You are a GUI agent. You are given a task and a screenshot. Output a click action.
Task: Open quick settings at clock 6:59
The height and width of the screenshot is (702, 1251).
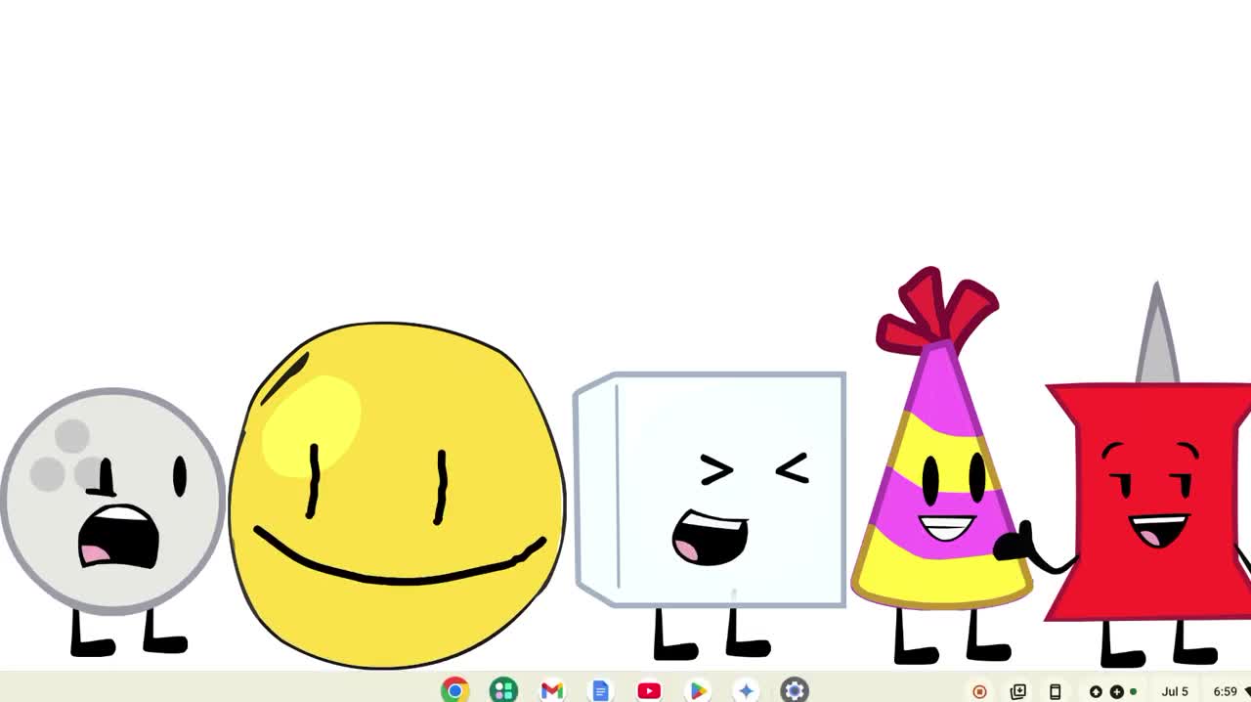click(1228, 691)
